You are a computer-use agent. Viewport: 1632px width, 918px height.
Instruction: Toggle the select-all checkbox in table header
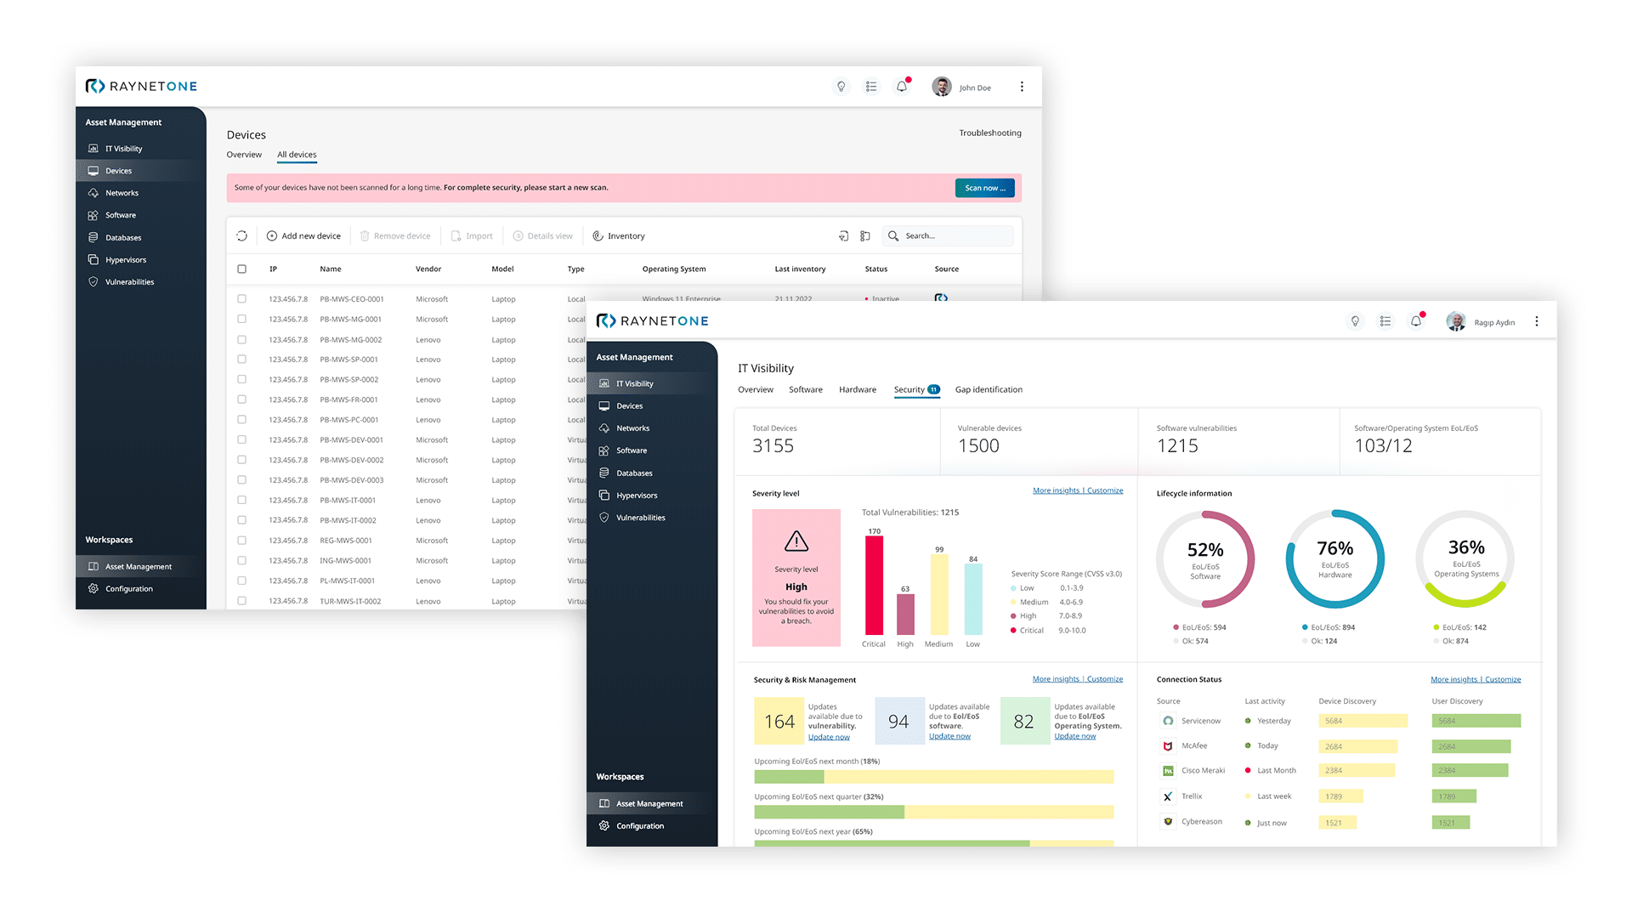point(241,269)
